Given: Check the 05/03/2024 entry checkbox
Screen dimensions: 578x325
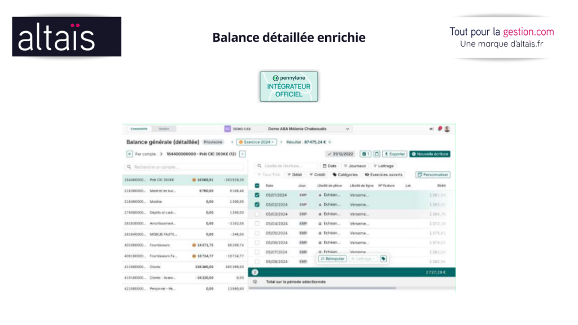Looking at the screenshot, I should 257,214.
